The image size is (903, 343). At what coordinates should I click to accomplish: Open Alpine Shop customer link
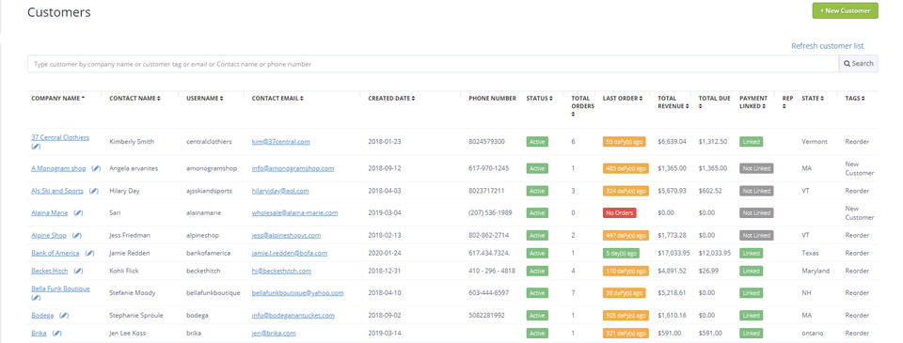pyautogui.click(x=49, y=235)
